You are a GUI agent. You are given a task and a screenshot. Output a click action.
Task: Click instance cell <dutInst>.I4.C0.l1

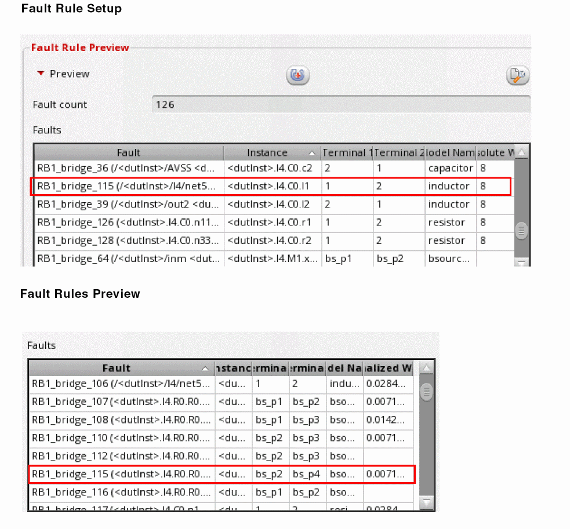(x=273, y=187)
